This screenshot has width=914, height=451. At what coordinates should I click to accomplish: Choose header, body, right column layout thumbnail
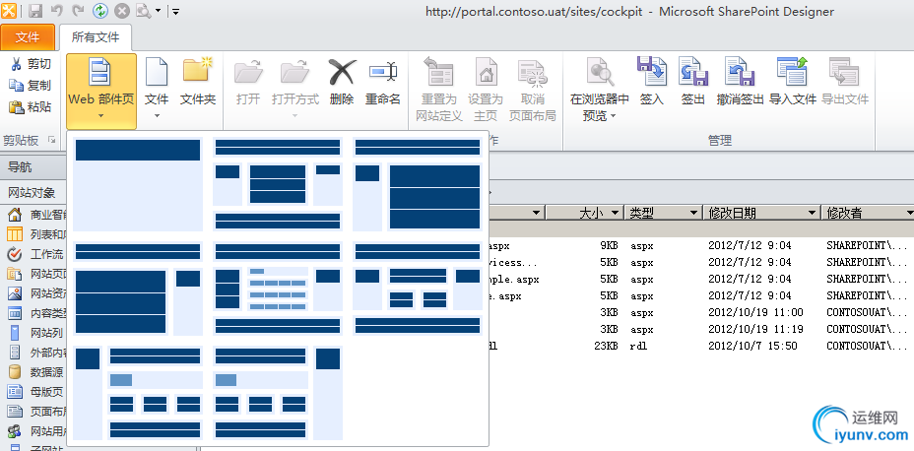pyautogui.click(x=138, y=289)
